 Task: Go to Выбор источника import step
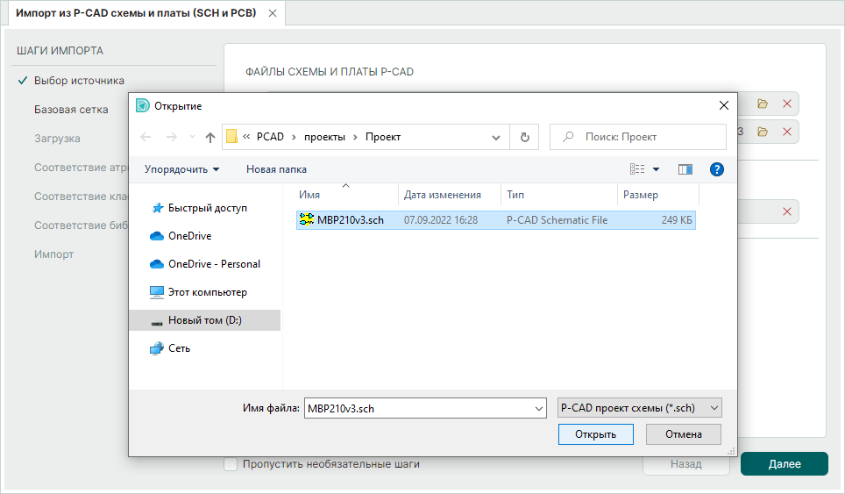click(79, 81)
